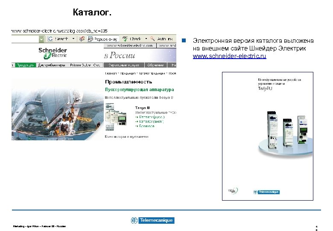This screenshot has height=231, width=333.
Task: Click the Telemecanique logo on the catalogue cover
Action: coord(266,192)
